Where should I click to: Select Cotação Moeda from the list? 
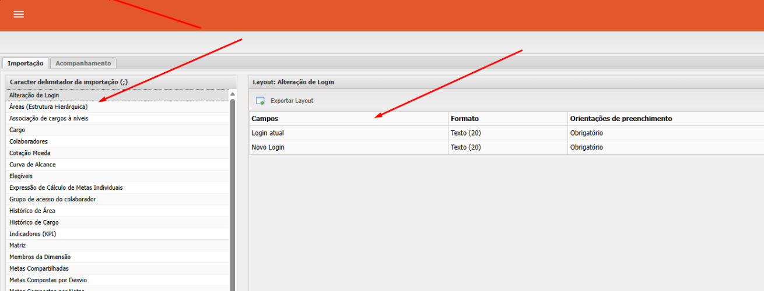coord(30,153)
